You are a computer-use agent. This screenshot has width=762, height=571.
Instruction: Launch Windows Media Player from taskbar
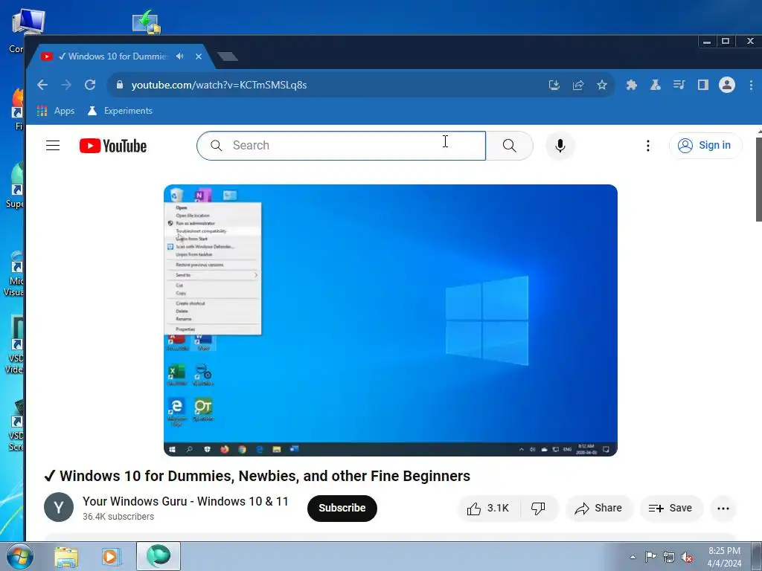[x=111, y=556]
